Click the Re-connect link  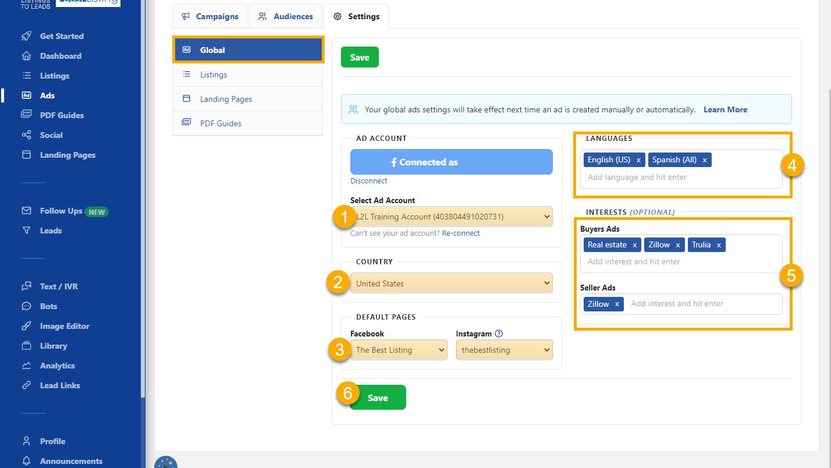[461, 233]
